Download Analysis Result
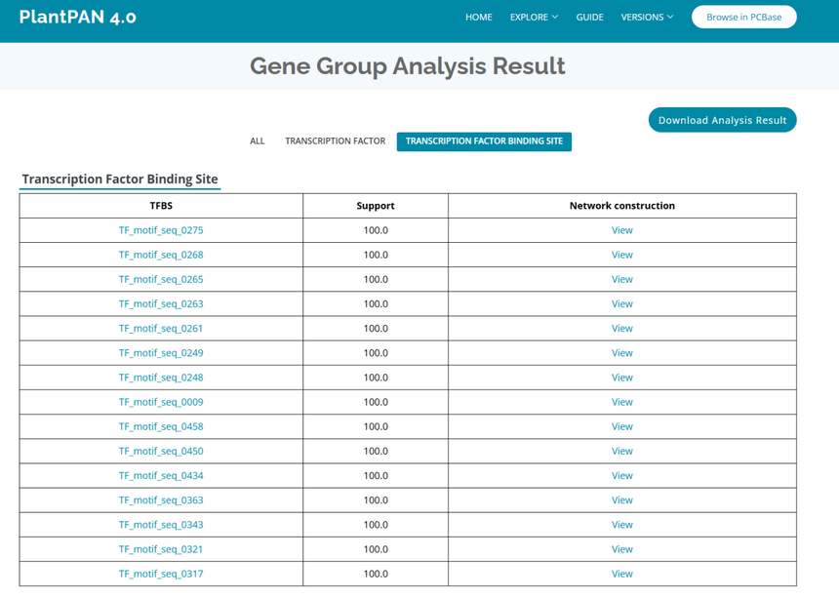 [722, 120]
